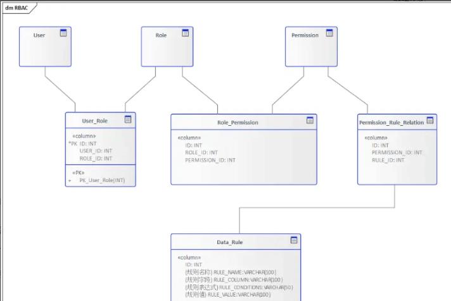Select the dm RBAC diagram label
451x301 pixels.
(18, 8)
